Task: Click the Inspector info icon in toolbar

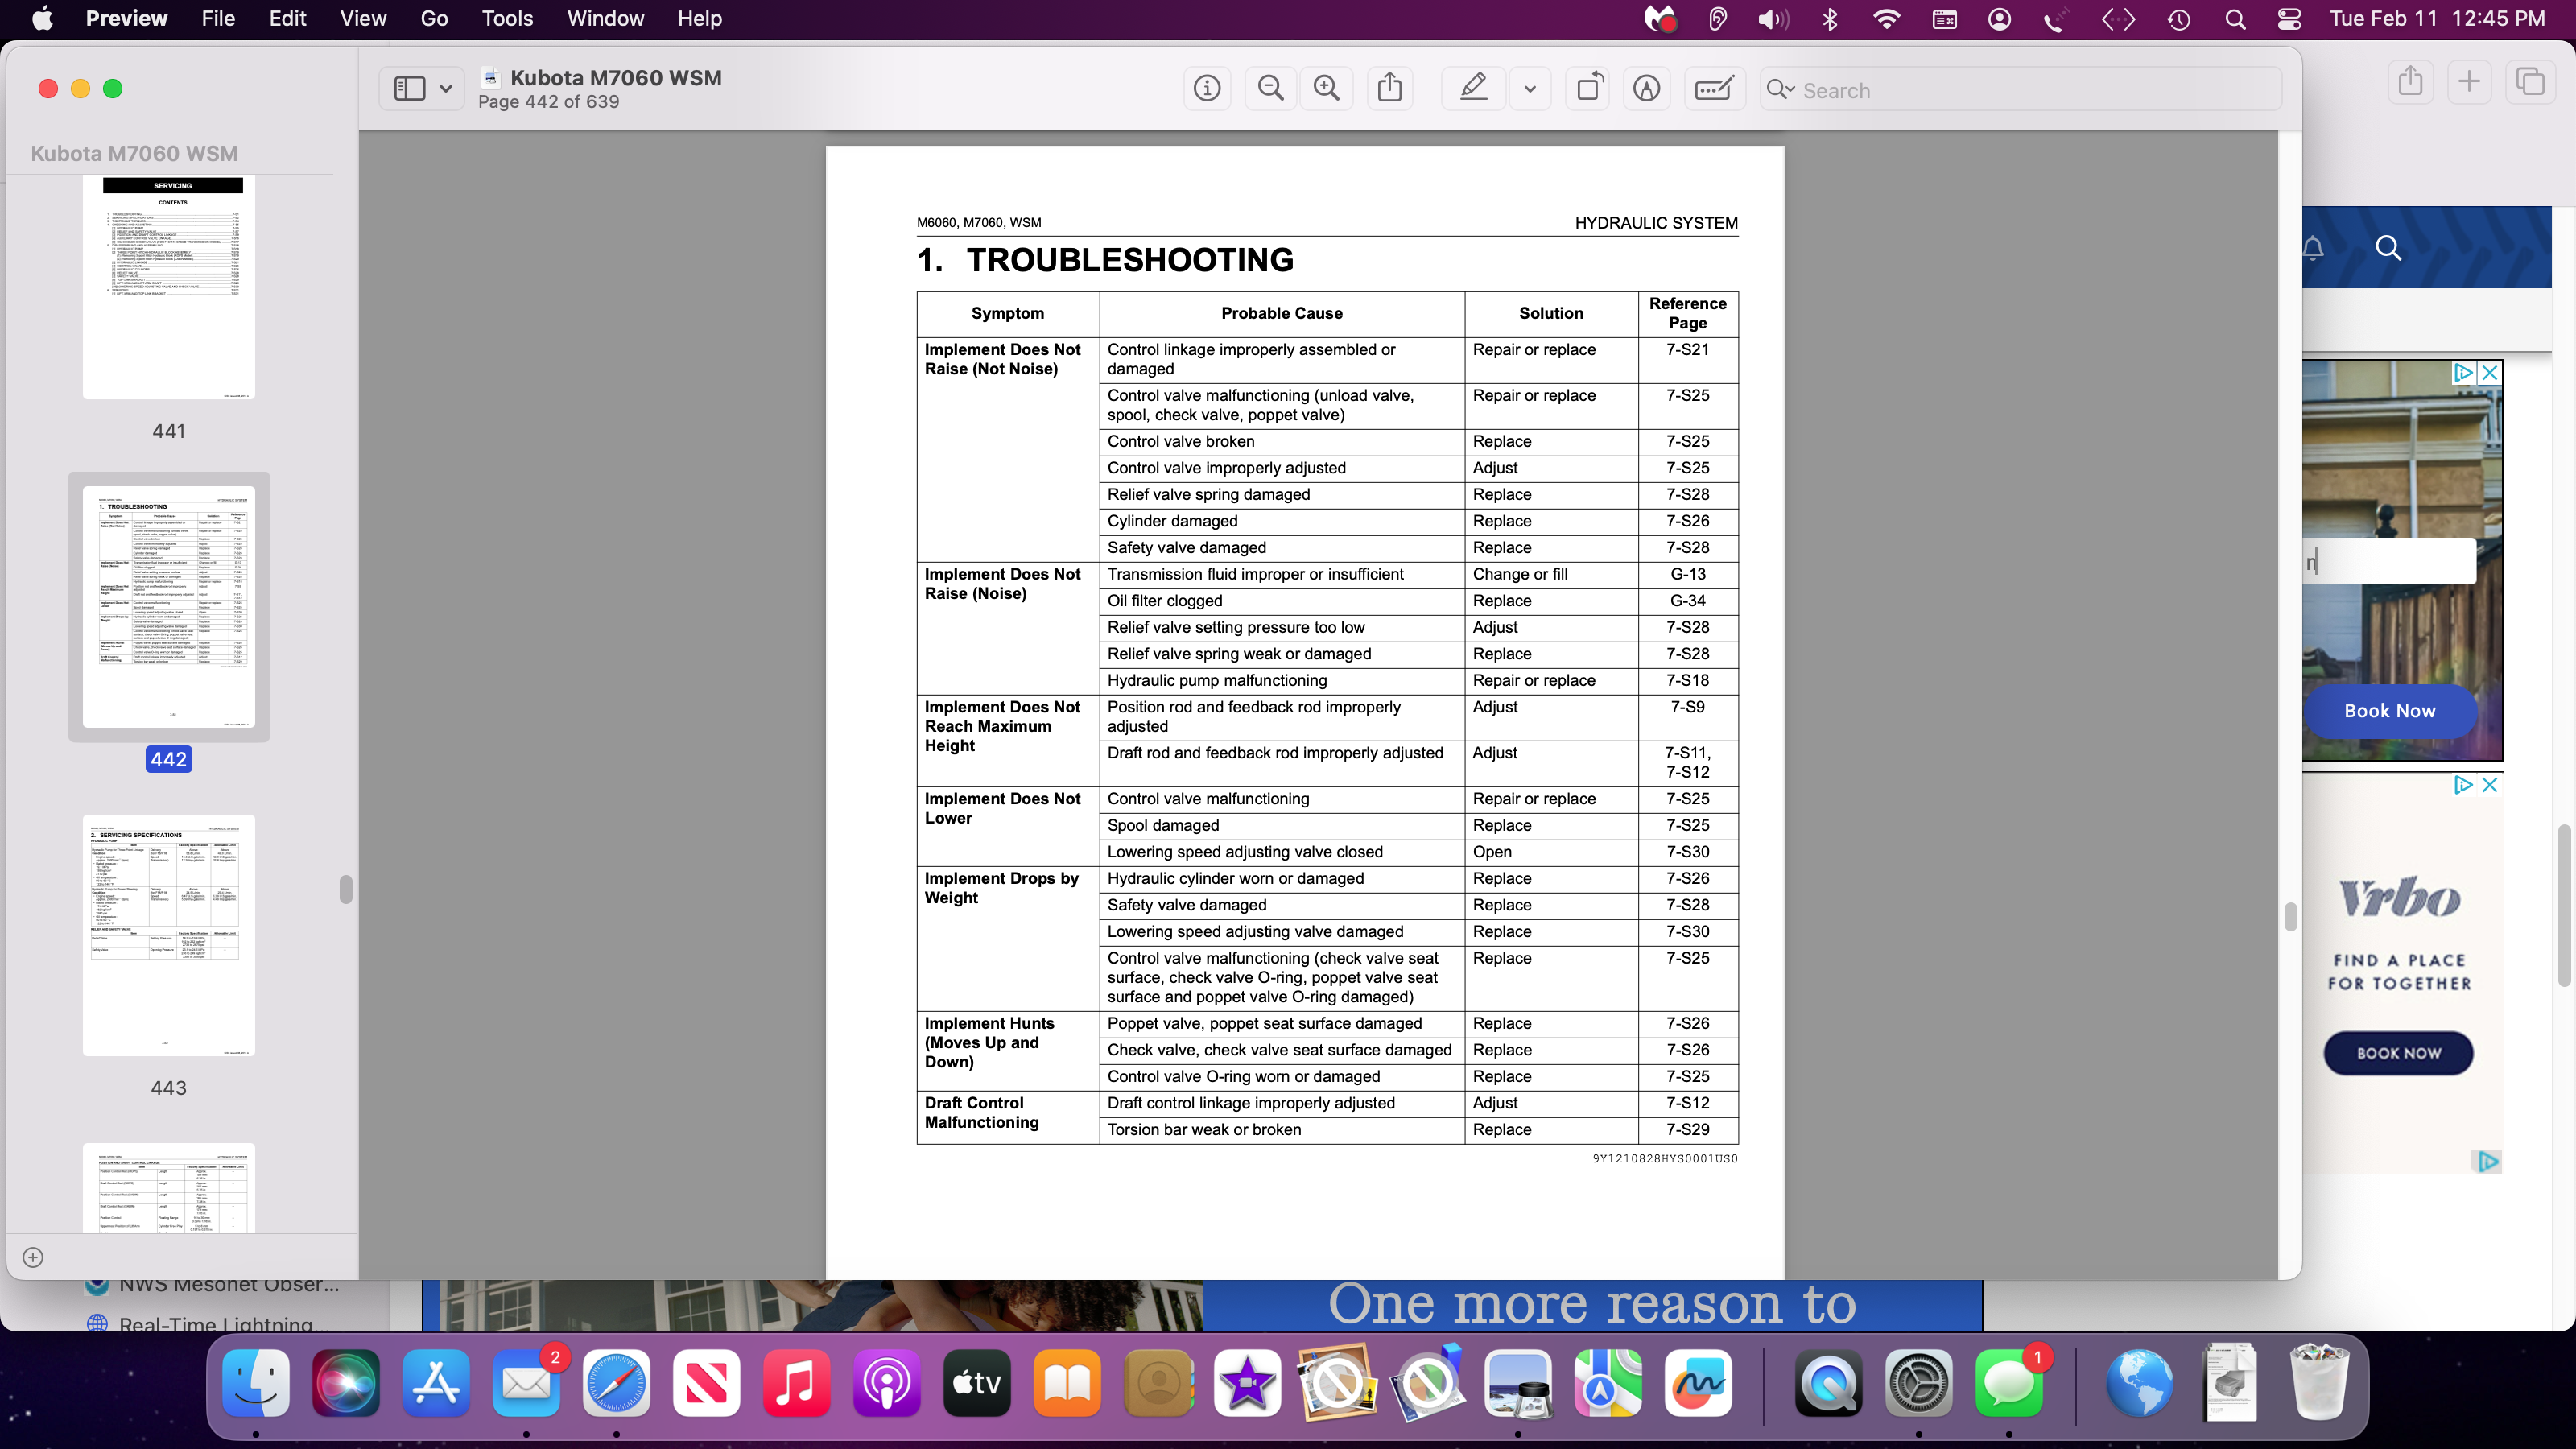Action: [1207, 89]
